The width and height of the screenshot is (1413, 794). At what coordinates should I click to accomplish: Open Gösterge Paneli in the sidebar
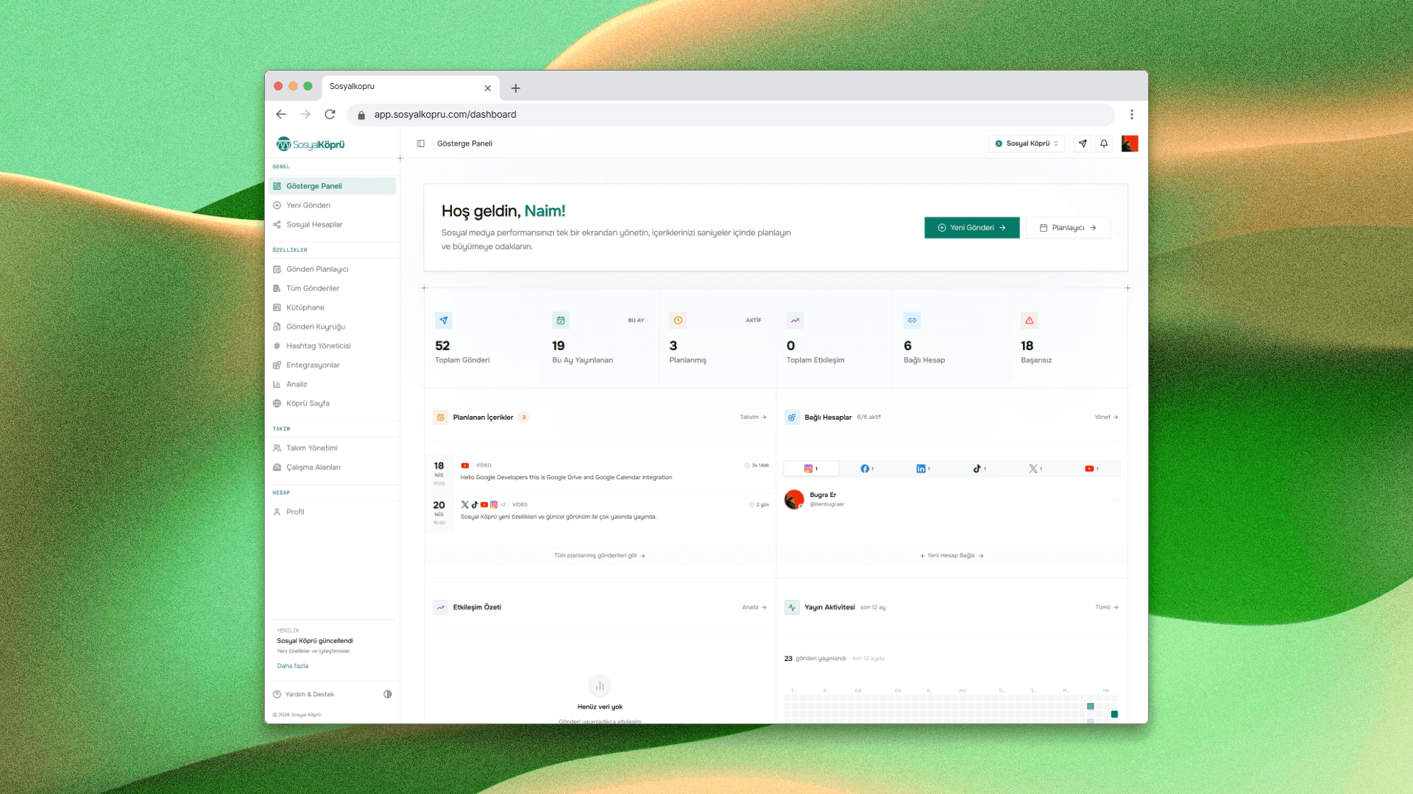click(x=332, y=186)
